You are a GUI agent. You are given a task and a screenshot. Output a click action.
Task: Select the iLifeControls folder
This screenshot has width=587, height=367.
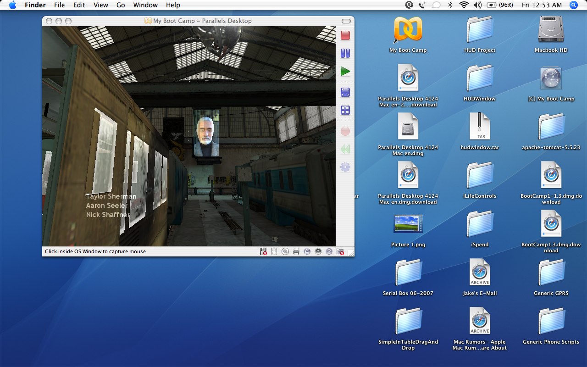tap(480, 176)
